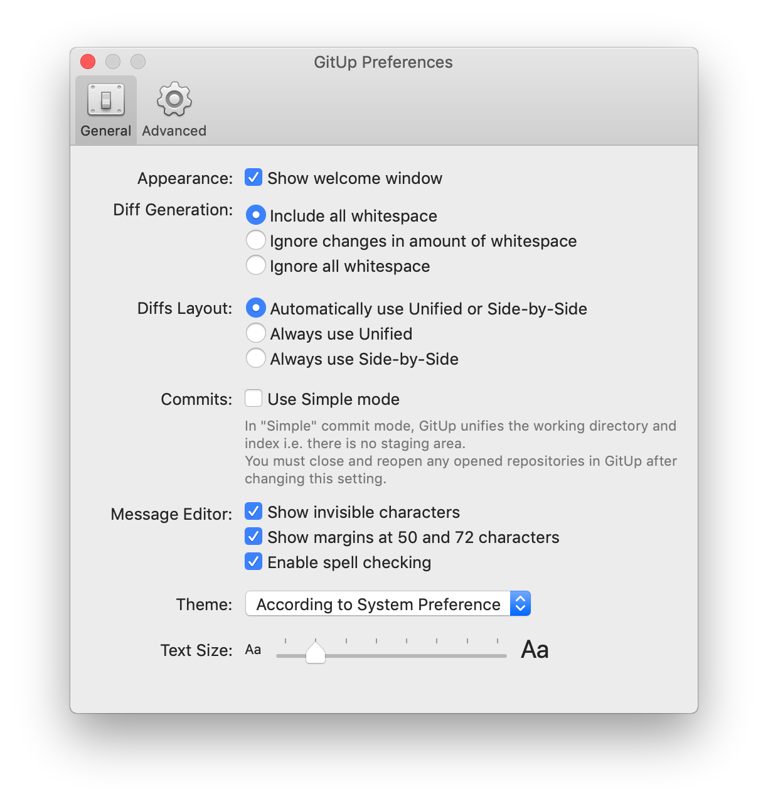768x806 pixels.
Task: Click the Message Editor label
Action: (172, 514)
